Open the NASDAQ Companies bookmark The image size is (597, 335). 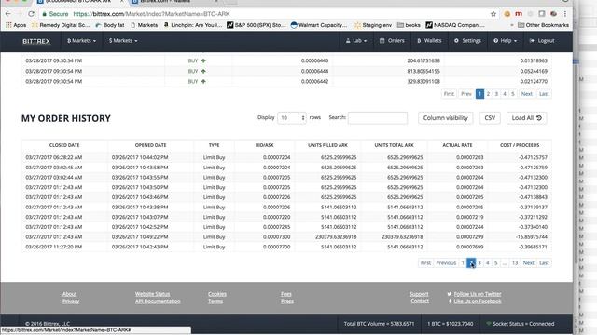(x=455, y=25)
